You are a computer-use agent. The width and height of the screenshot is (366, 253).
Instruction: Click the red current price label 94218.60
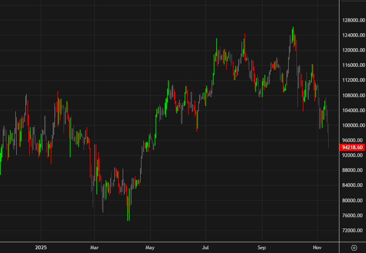tap(352, 147)
